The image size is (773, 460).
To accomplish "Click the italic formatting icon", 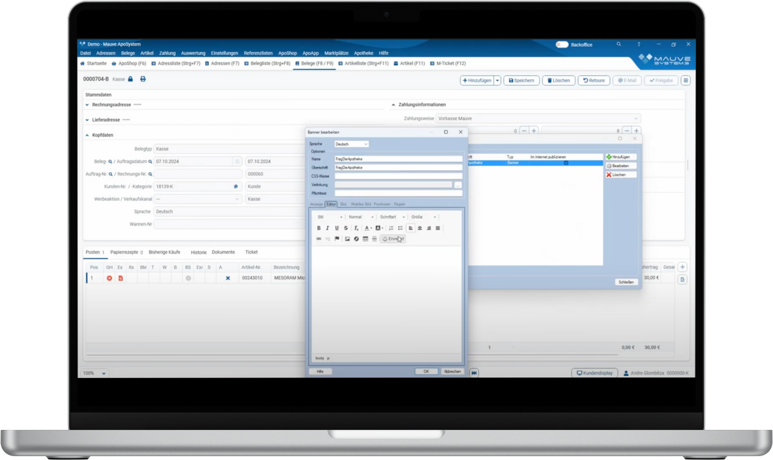I will tap(327, 228).
